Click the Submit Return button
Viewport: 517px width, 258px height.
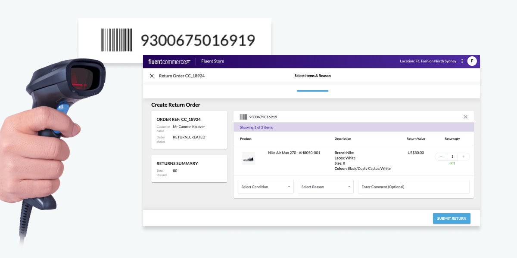[x=452, y=218]
